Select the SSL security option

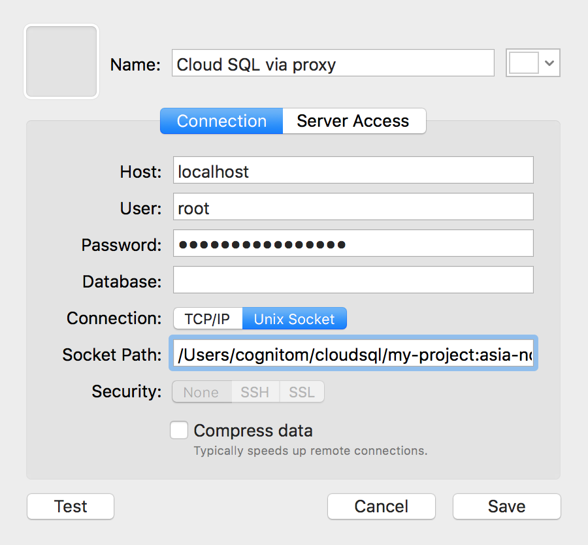click(x=301, y=391)
